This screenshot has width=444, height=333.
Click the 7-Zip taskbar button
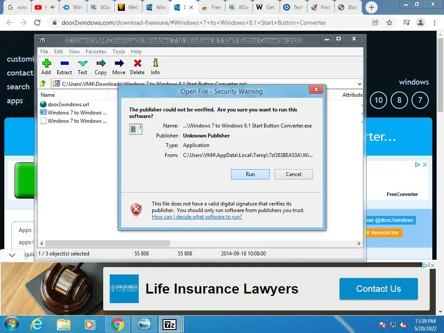coord(170,324)
